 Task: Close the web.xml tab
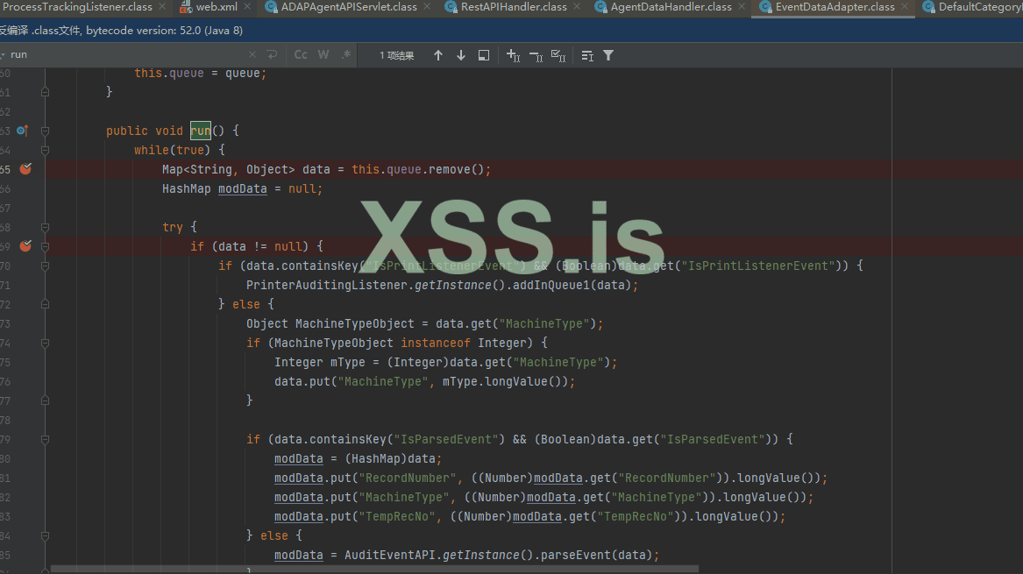click(x=247, y=6)
